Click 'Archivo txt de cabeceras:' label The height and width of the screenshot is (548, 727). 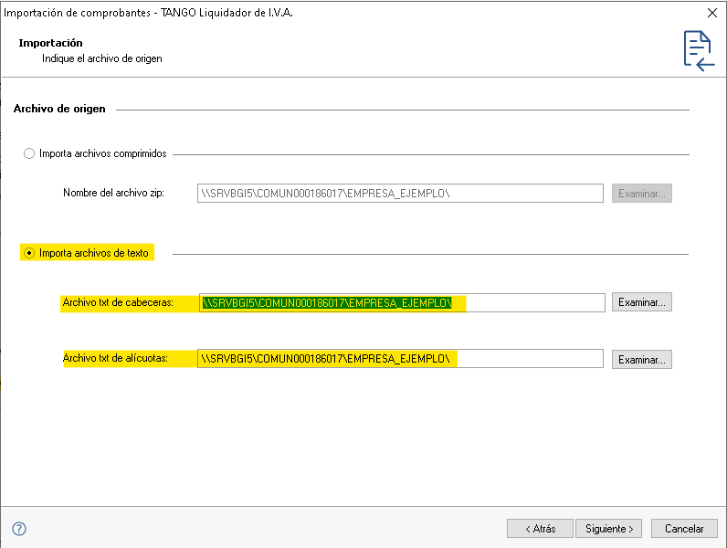pyautogui.click(x=118, y=302)
